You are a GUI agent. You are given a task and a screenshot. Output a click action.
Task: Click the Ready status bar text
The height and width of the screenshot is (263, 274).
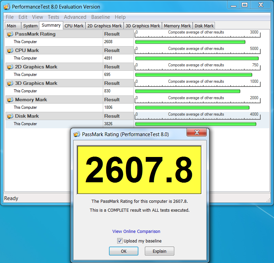[x=11, y=198]
